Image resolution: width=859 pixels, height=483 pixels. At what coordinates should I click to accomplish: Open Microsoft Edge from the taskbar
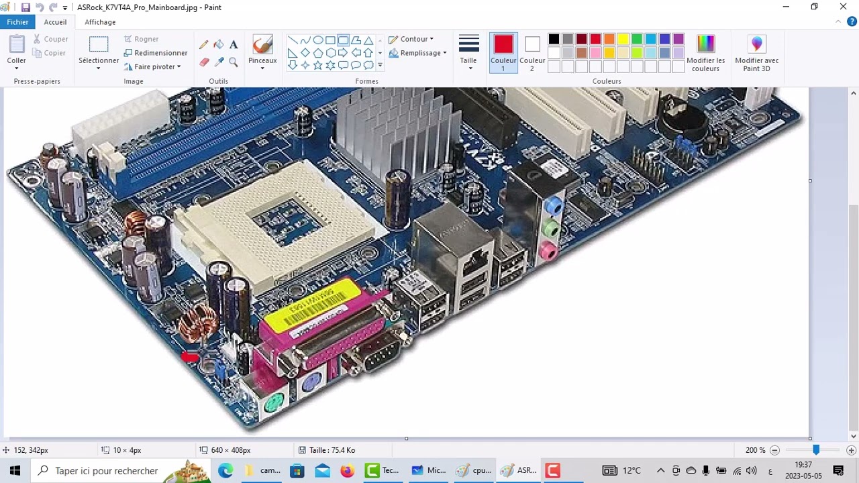225,470
